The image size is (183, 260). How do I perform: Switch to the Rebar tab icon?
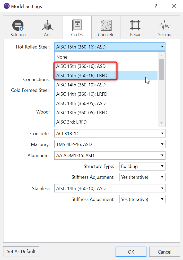point(135,26)
